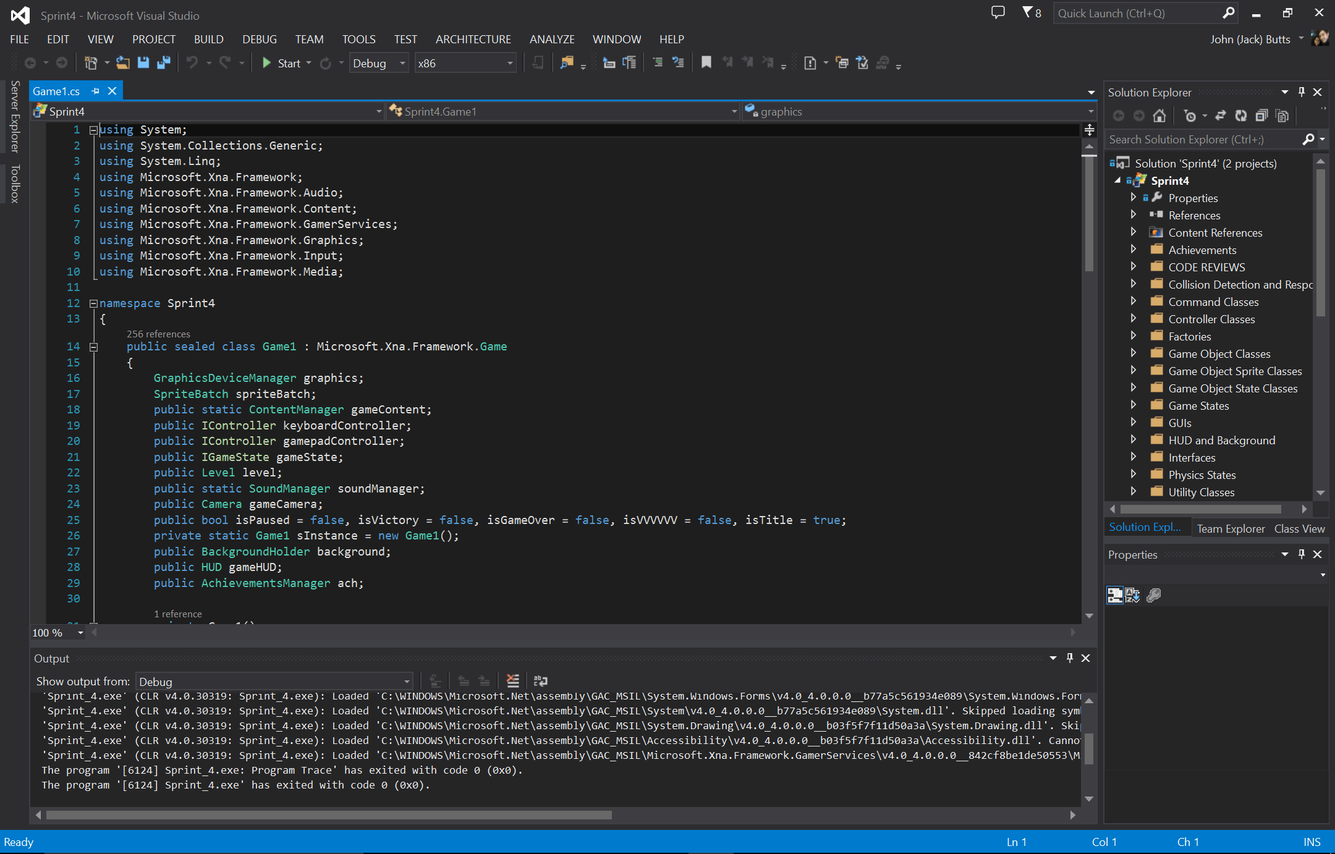This screenshot has height=854, width=1335.
Task: Click the Home icon in Solution Explorer
Action: click(x=1159, y=116)
